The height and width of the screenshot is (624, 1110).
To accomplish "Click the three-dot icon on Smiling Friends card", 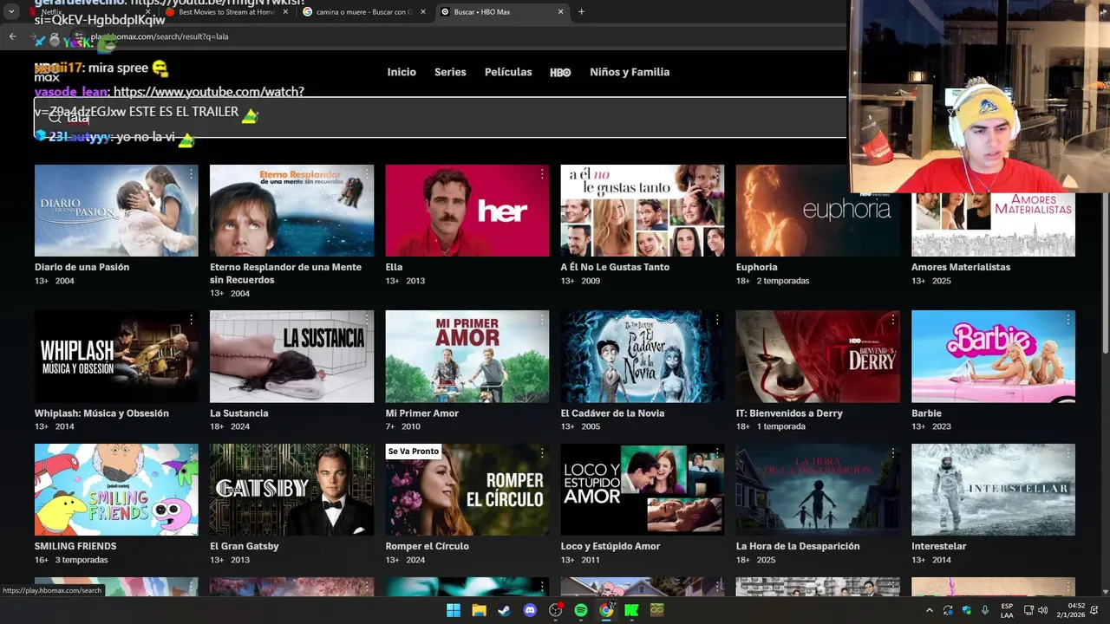I will click(x=191, y=453).
